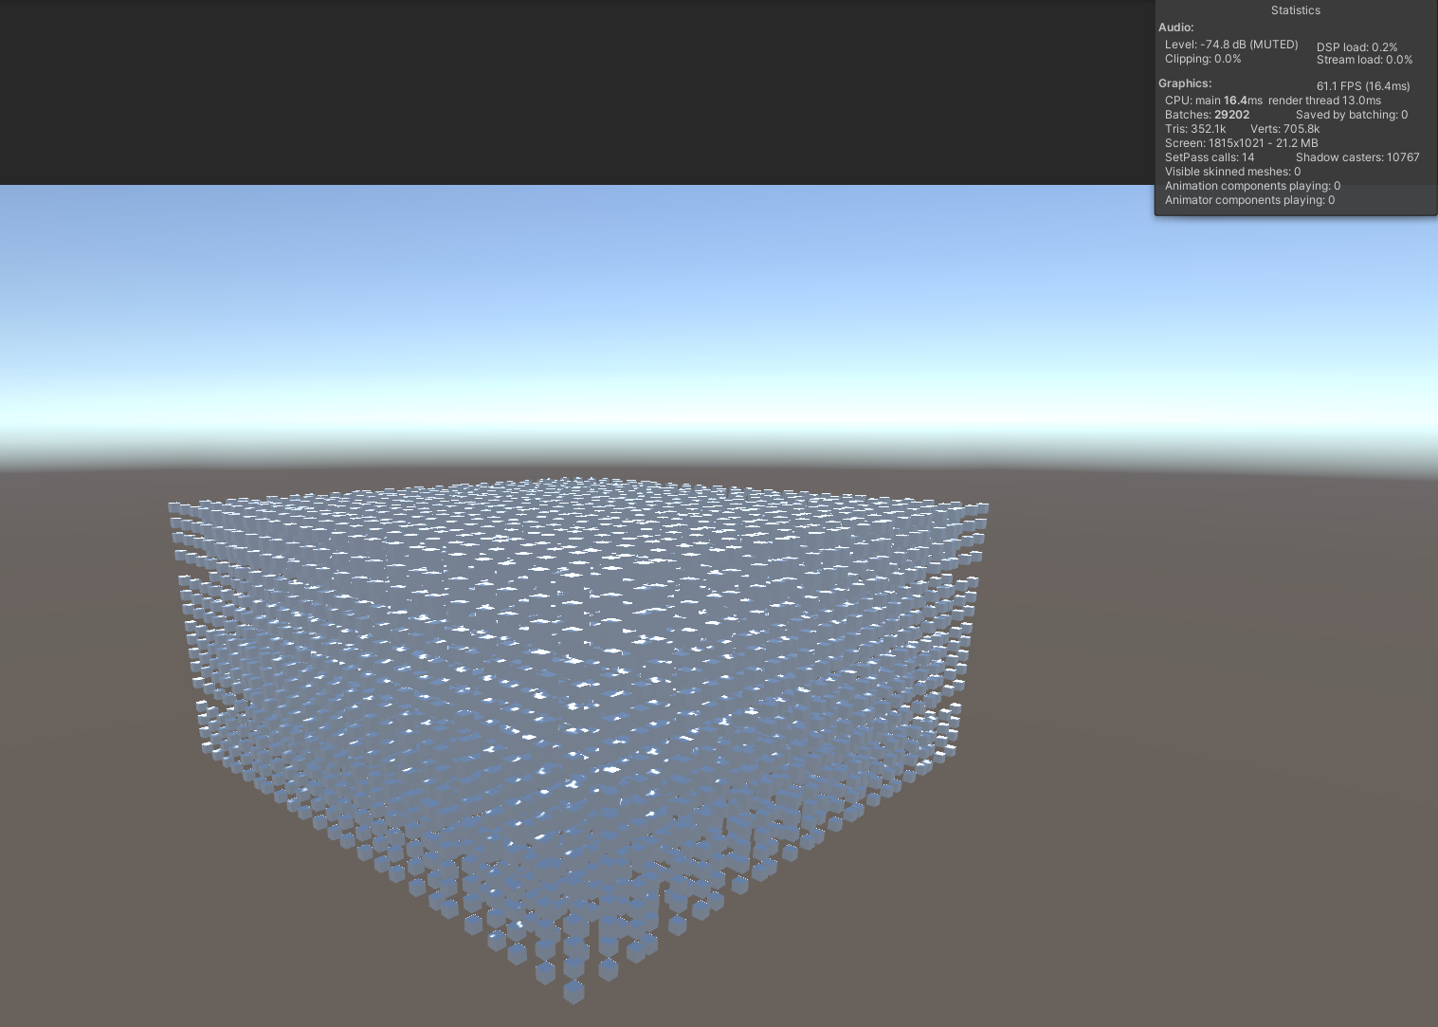The width and height of the screenshot is (1438, 1027).
Task: Click the Clipping 0.0% entry
Action: pos(1203,59)
